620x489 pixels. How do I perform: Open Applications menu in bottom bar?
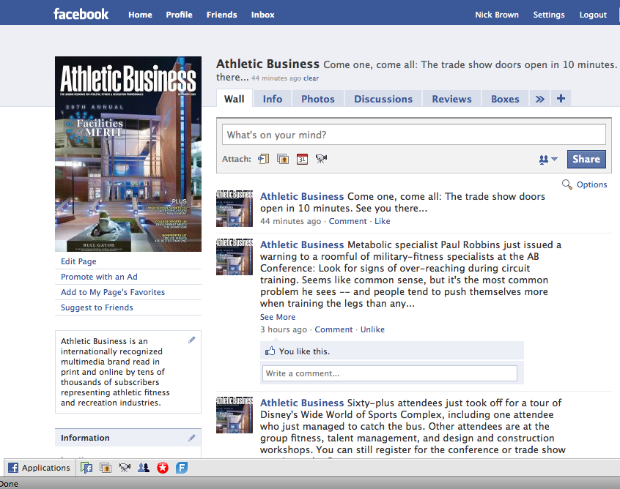click(x=39, y=468)
